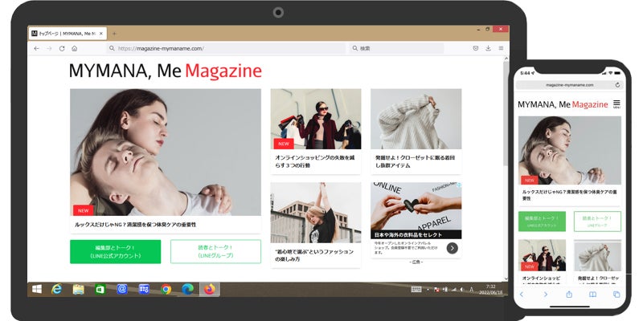Open the Firefox downloads icon

[488, 48]
